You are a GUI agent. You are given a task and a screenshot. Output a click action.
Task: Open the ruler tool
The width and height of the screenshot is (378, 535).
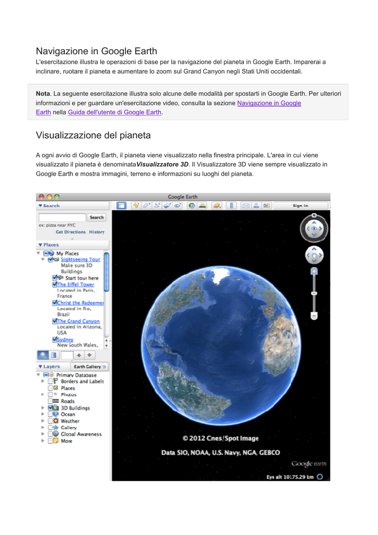click(231, 205)
